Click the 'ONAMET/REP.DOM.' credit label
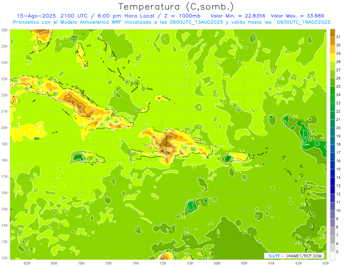346x267 pixels. click(305, 256)
